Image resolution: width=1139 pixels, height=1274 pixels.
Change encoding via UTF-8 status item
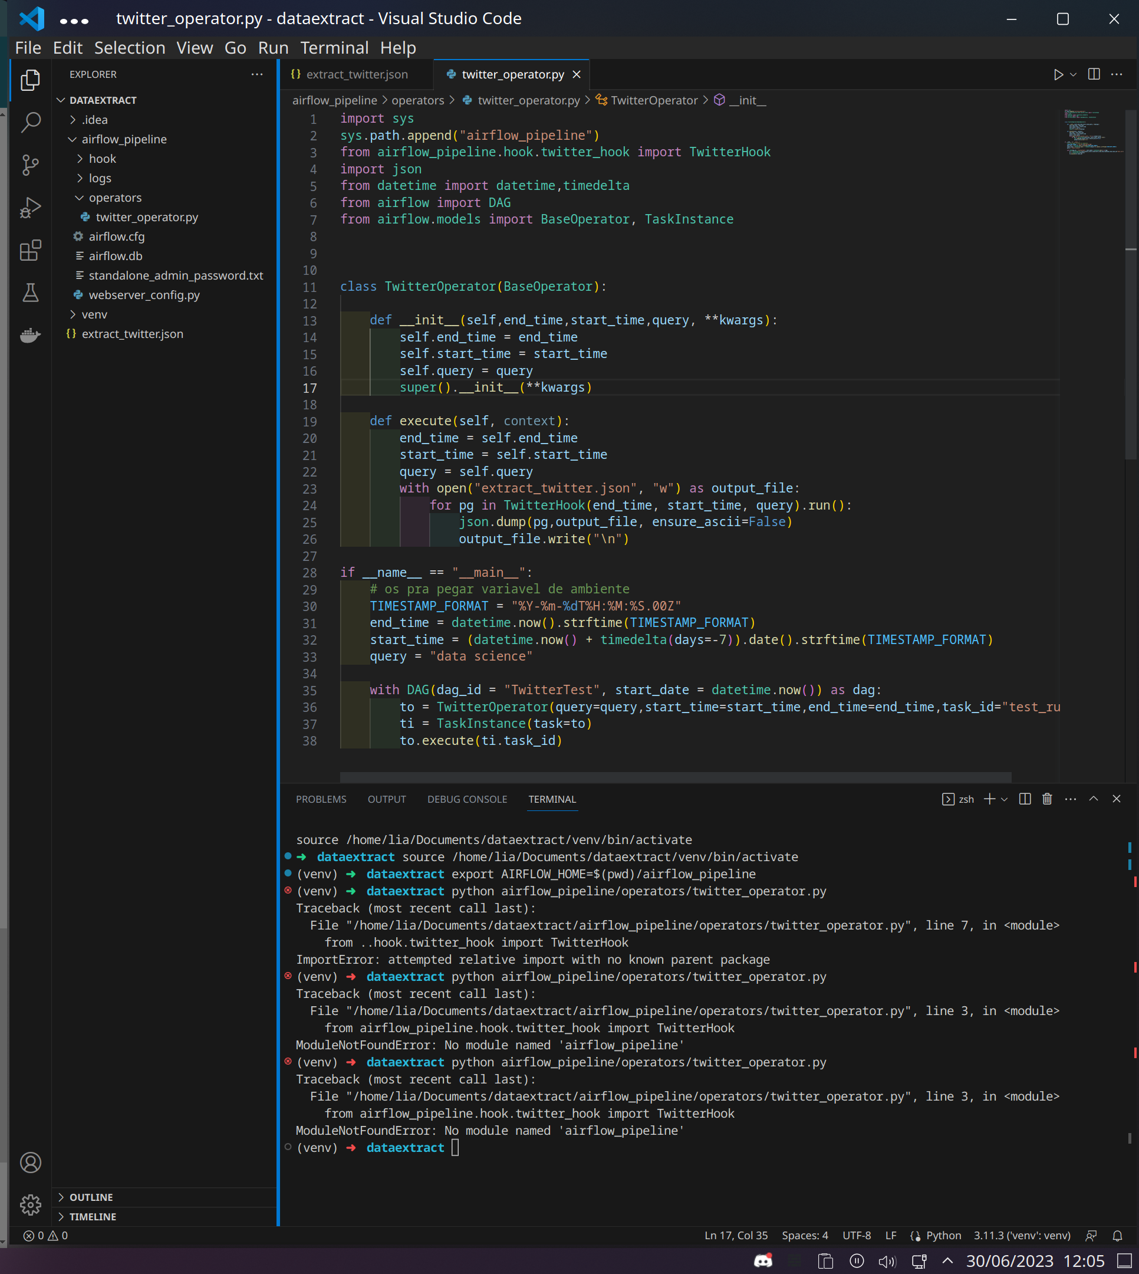pos(857,1235)
